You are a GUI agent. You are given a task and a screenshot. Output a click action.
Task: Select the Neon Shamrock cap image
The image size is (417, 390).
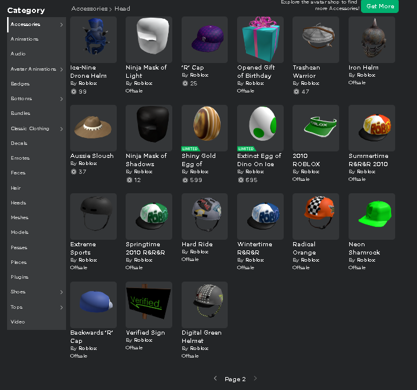click(x=372, y=217)
